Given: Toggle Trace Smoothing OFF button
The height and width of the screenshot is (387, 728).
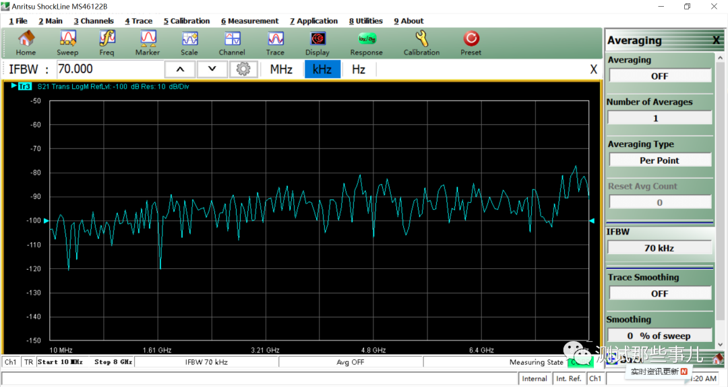Looking at the screenshot, I should [x=660, y=293].
